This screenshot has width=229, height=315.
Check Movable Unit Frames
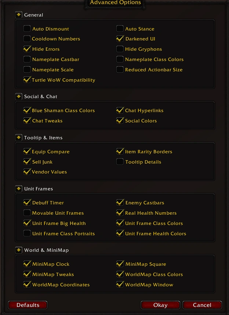(x=27, y=213)
